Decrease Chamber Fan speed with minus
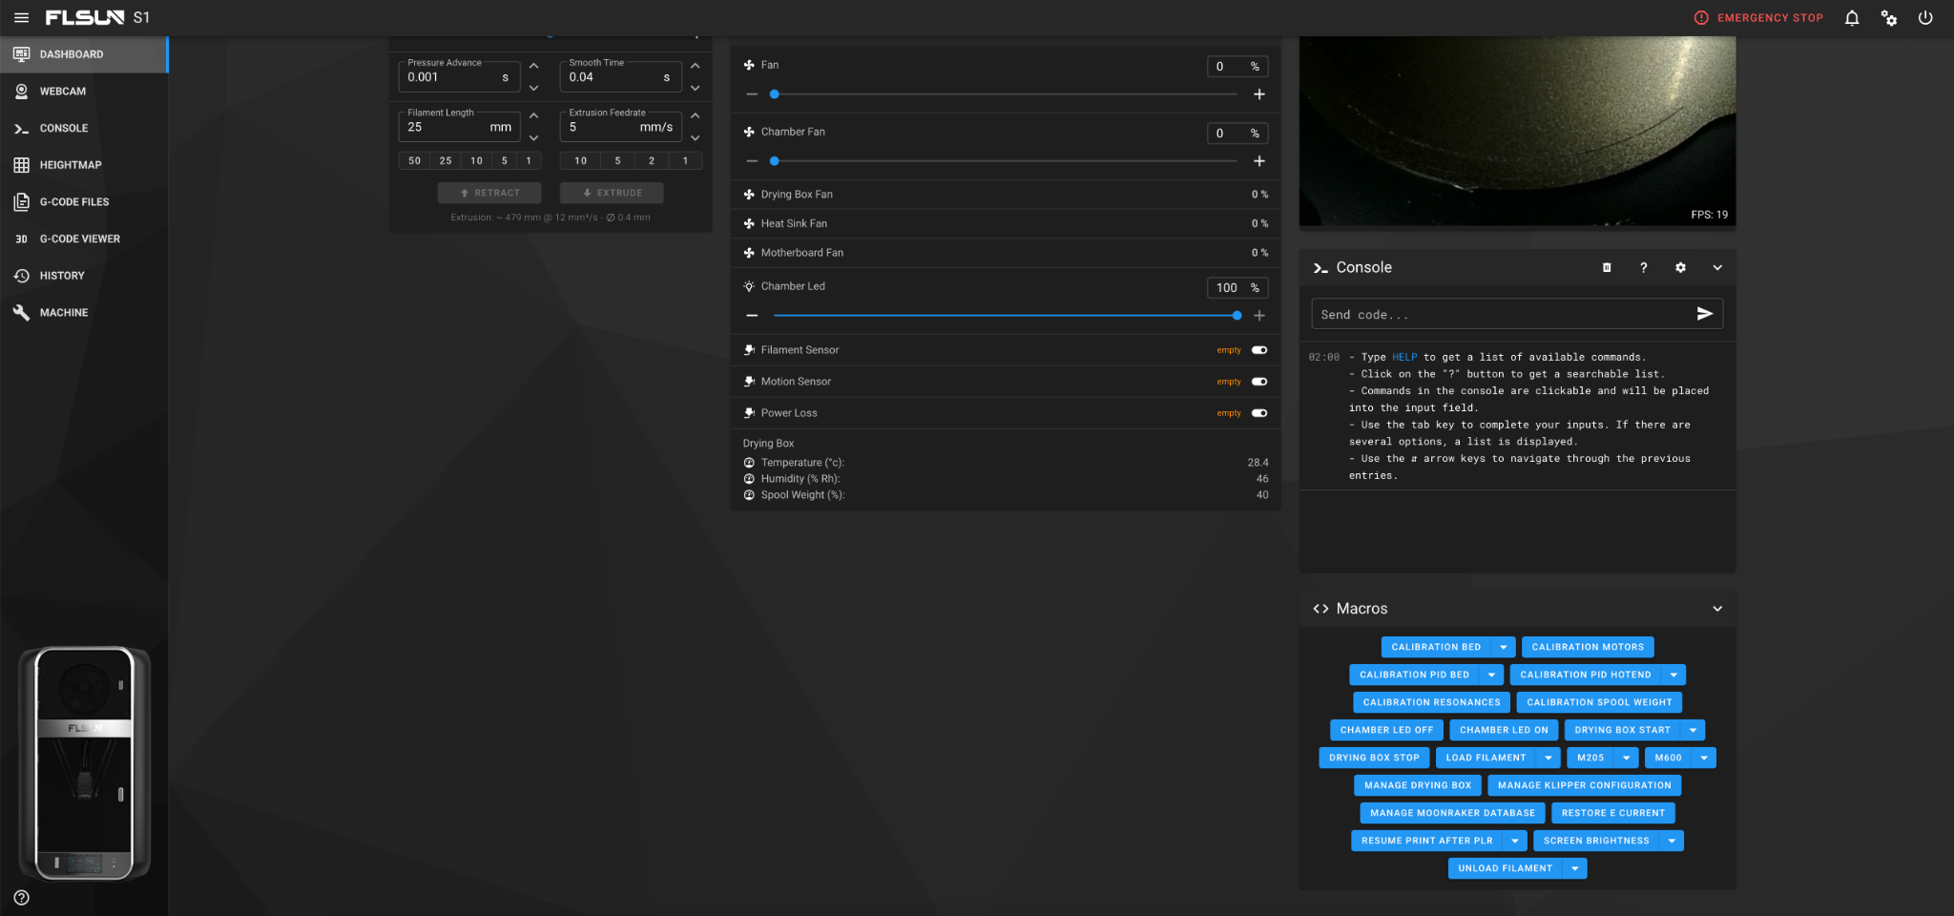Screen dimensions: 1954x916 click(x=752, y=161)
